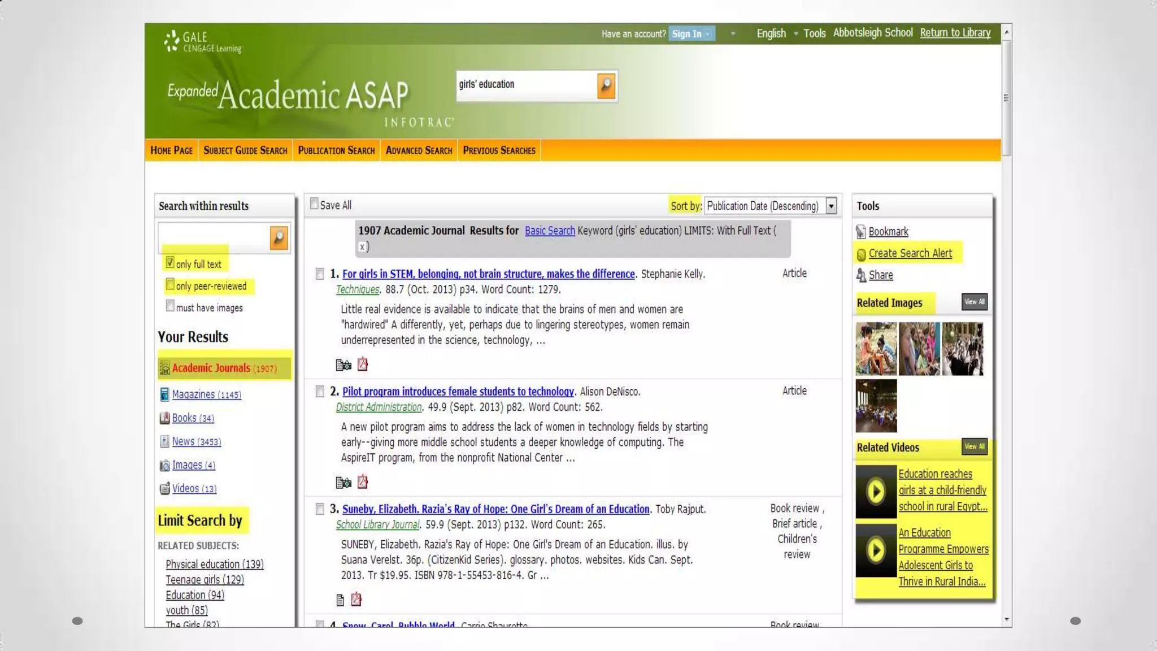Open the Sort by Publication Date dropdown
1157x651 pixels.
click(x=831, y=206)
